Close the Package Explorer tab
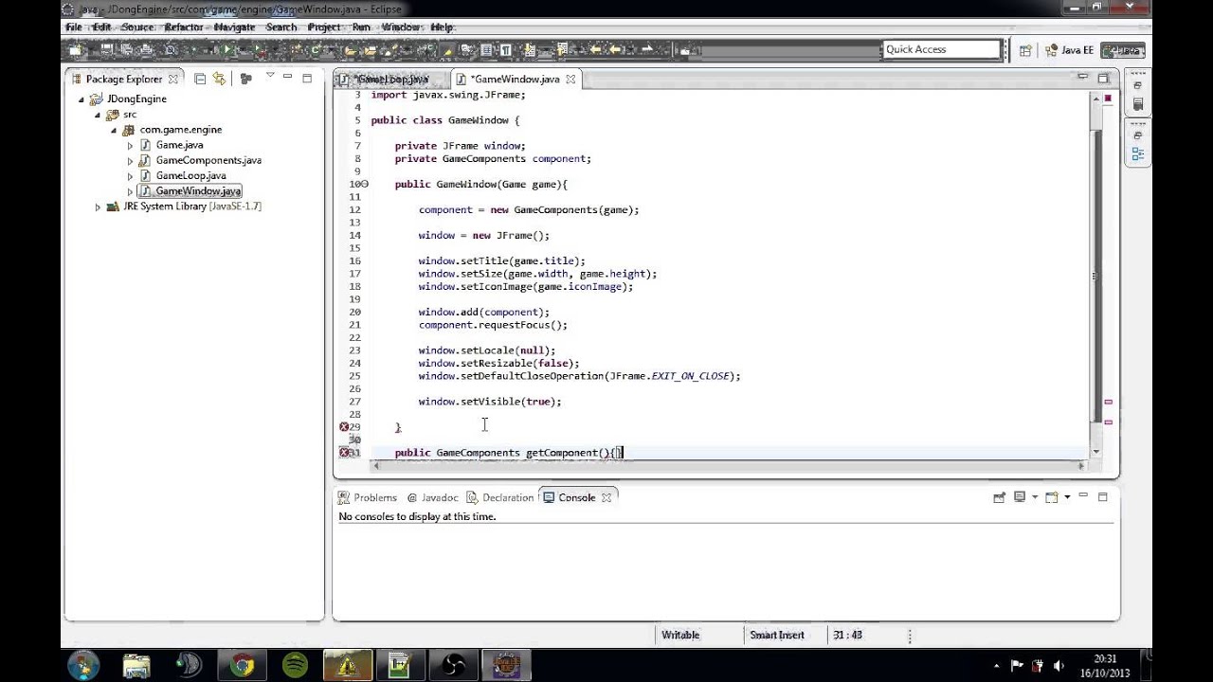The image size is (1213, 682). click(x=173, y=80)
